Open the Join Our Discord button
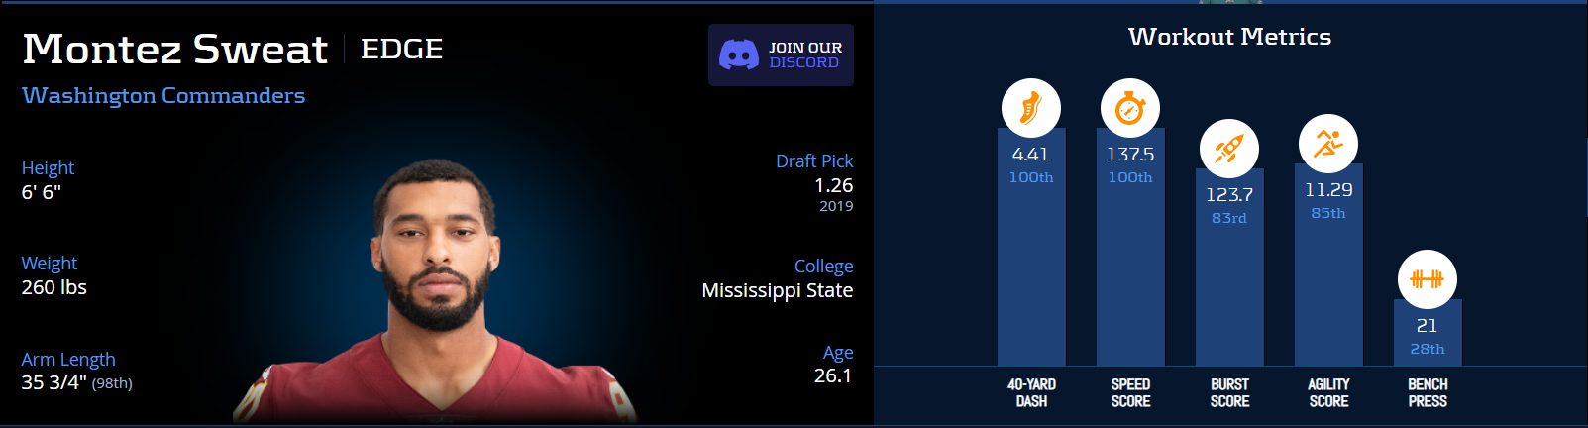Screen dimensions: 1588x428 click(x=781, y=54)
